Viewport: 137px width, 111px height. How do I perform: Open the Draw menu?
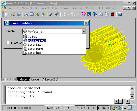point(65,8)
